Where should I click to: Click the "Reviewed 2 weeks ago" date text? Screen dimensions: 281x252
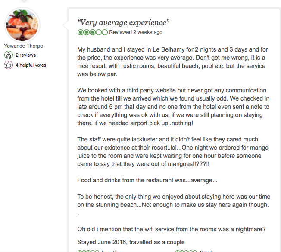click(136, 32)
